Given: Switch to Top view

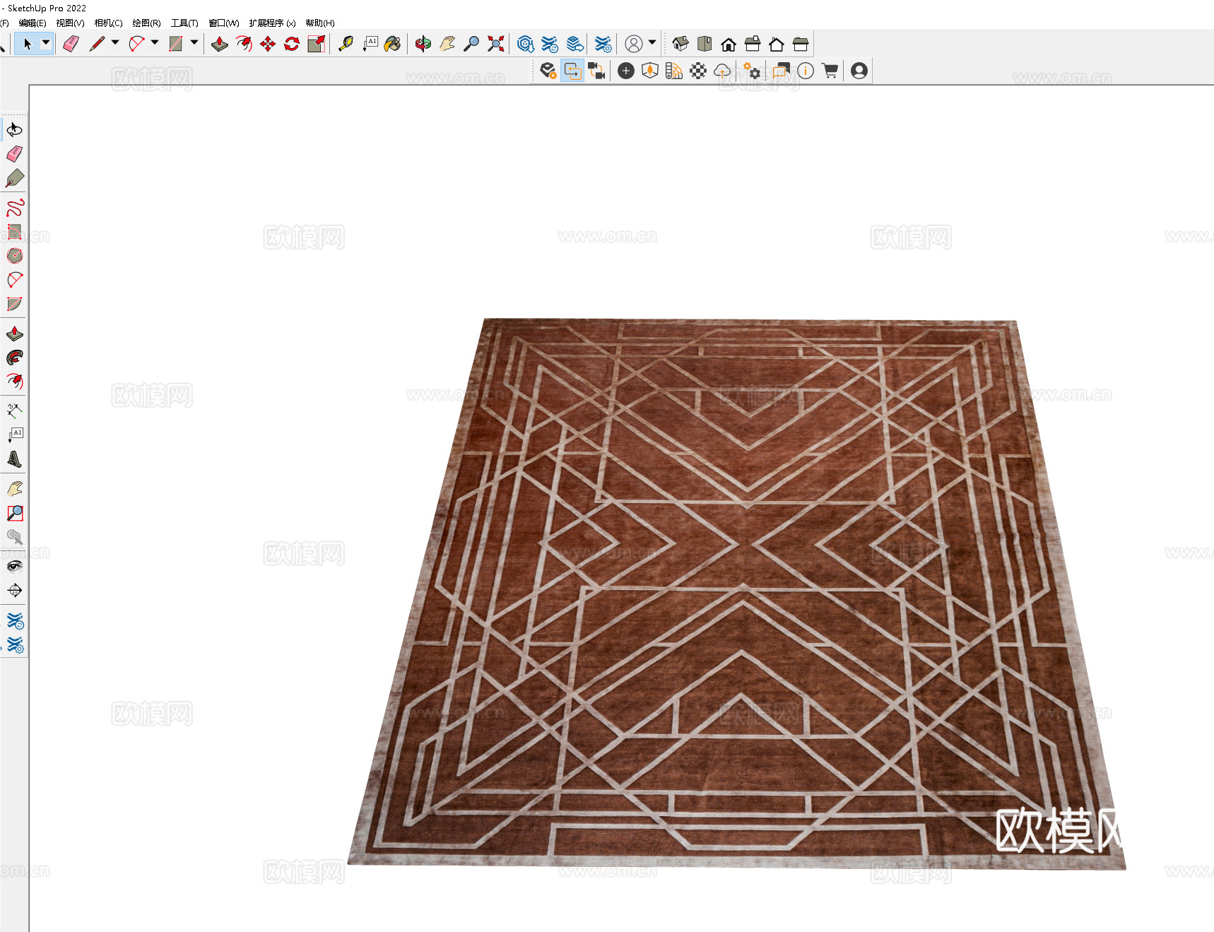Looking at the screenshot, I should 705,44.
